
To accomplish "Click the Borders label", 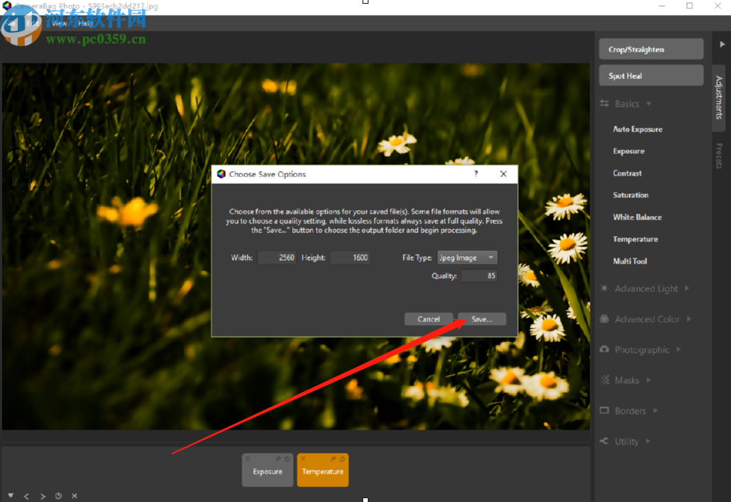I will click(630, 411).
